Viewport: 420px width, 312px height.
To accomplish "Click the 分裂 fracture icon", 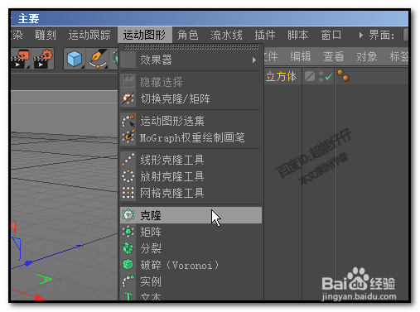I will coord(128,248).
